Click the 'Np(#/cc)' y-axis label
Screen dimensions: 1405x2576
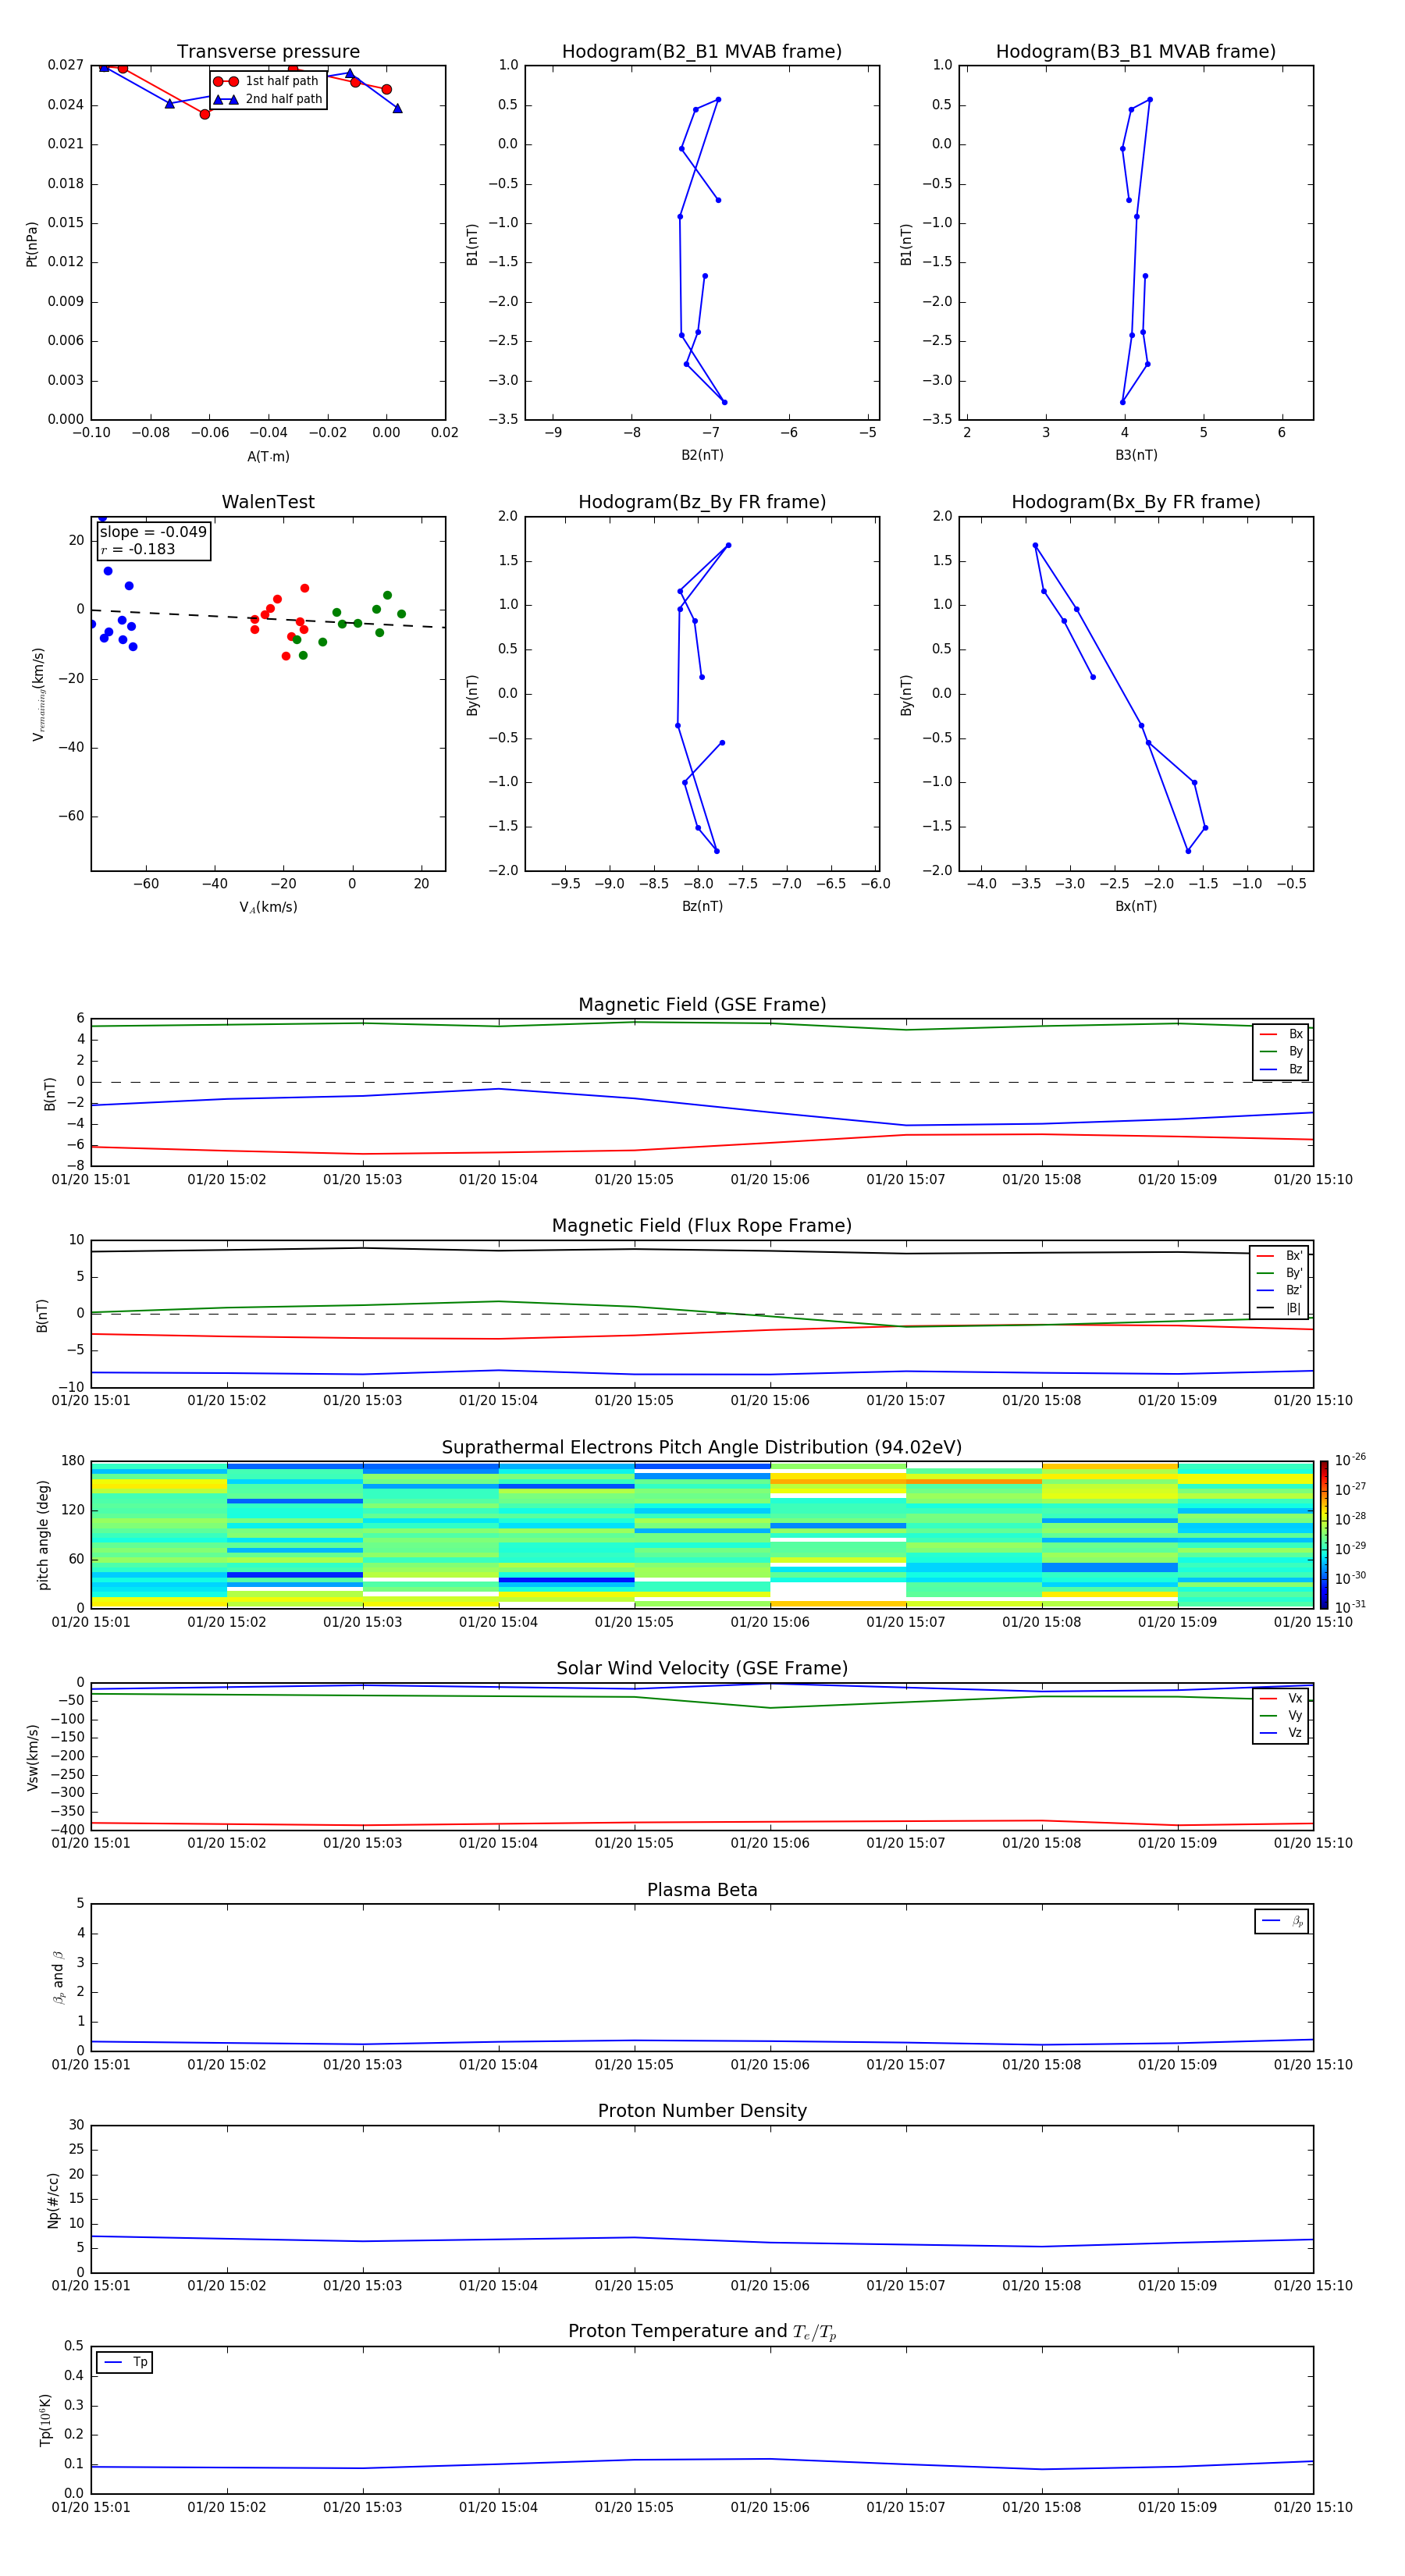[54, 2199]
